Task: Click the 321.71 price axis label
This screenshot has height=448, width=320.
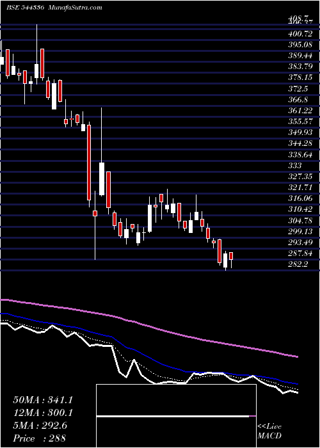Action: [300, 188]
